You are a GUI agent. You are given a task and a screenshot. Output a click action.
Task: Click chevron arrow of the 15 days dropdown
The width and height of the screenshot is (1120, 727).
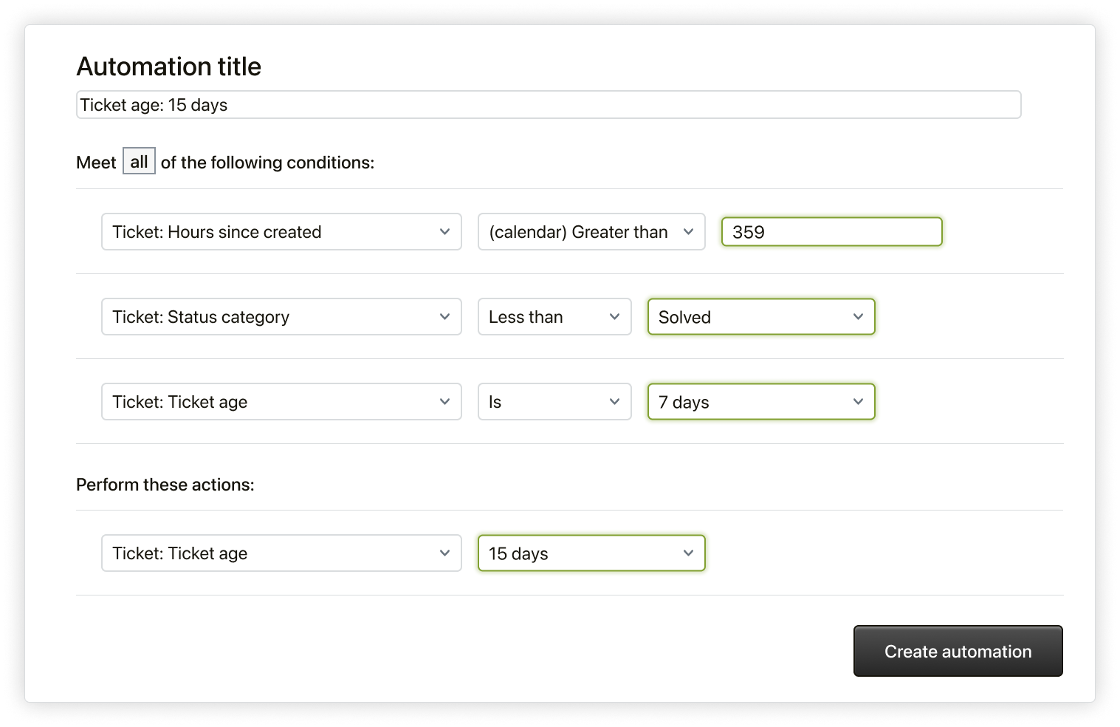688,553
